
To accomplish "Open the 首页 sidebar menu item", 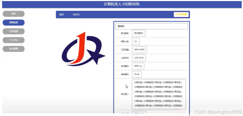I will point(13,14).
